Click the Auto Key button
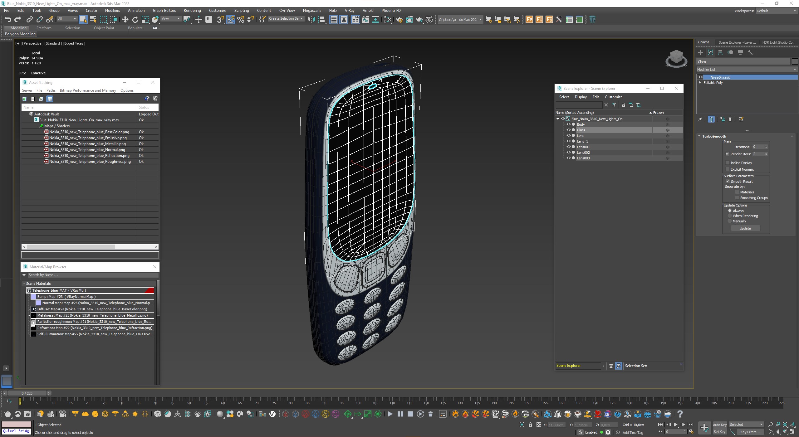Screen dimensions: 799x437 (719, 425)
